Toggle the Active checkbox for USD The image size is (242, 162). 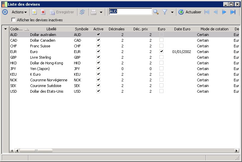point(98,91)
